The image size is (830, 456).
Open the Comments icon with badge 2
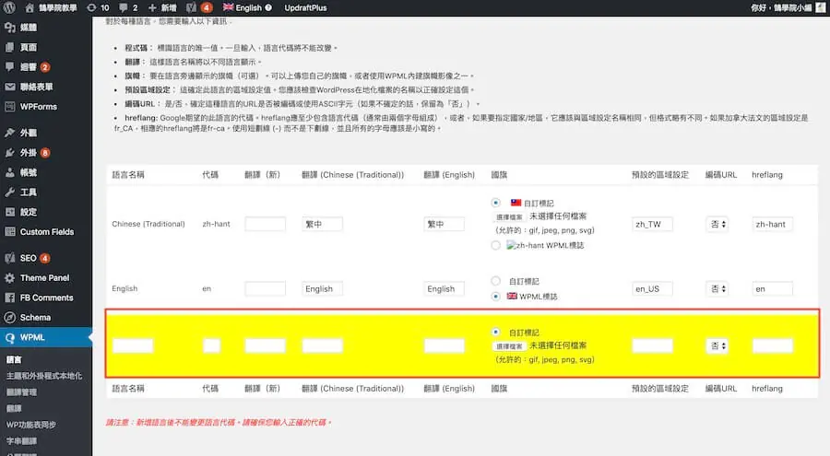pos(9,66)
